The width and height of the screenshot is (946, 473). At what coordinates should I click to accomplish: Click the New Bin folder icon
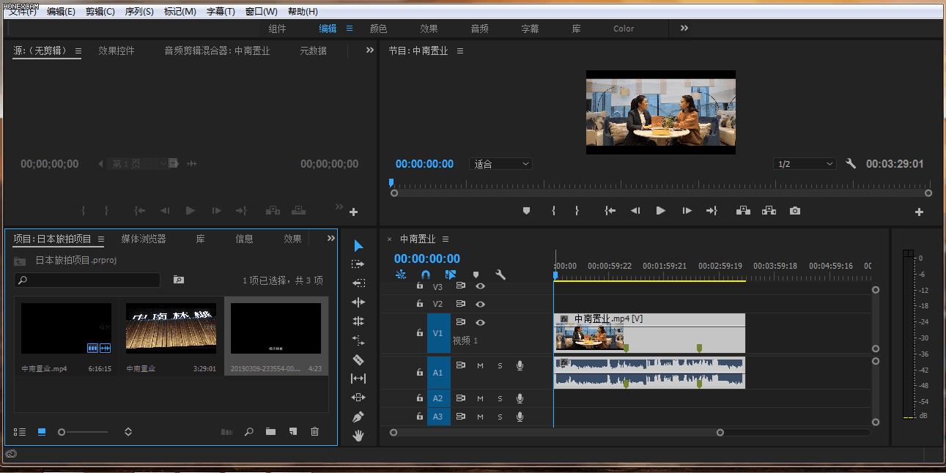[270, 432]
